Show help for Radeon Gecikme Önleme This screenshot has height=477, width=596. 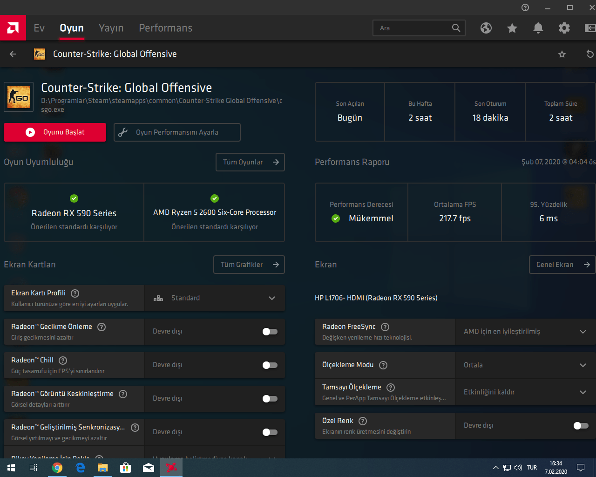point(102,327)
